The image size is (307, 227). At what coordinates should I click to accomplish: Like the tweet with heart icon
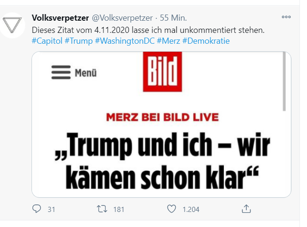coord(172,209)
